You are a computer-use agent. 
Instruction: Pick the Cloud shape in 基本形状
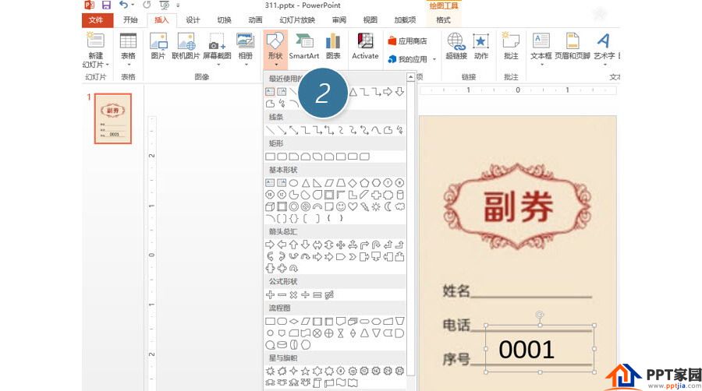coord(400,207)
